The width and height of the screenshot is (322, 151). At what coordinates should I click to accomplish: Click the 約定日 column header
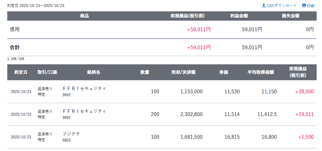tap(21, 72)
